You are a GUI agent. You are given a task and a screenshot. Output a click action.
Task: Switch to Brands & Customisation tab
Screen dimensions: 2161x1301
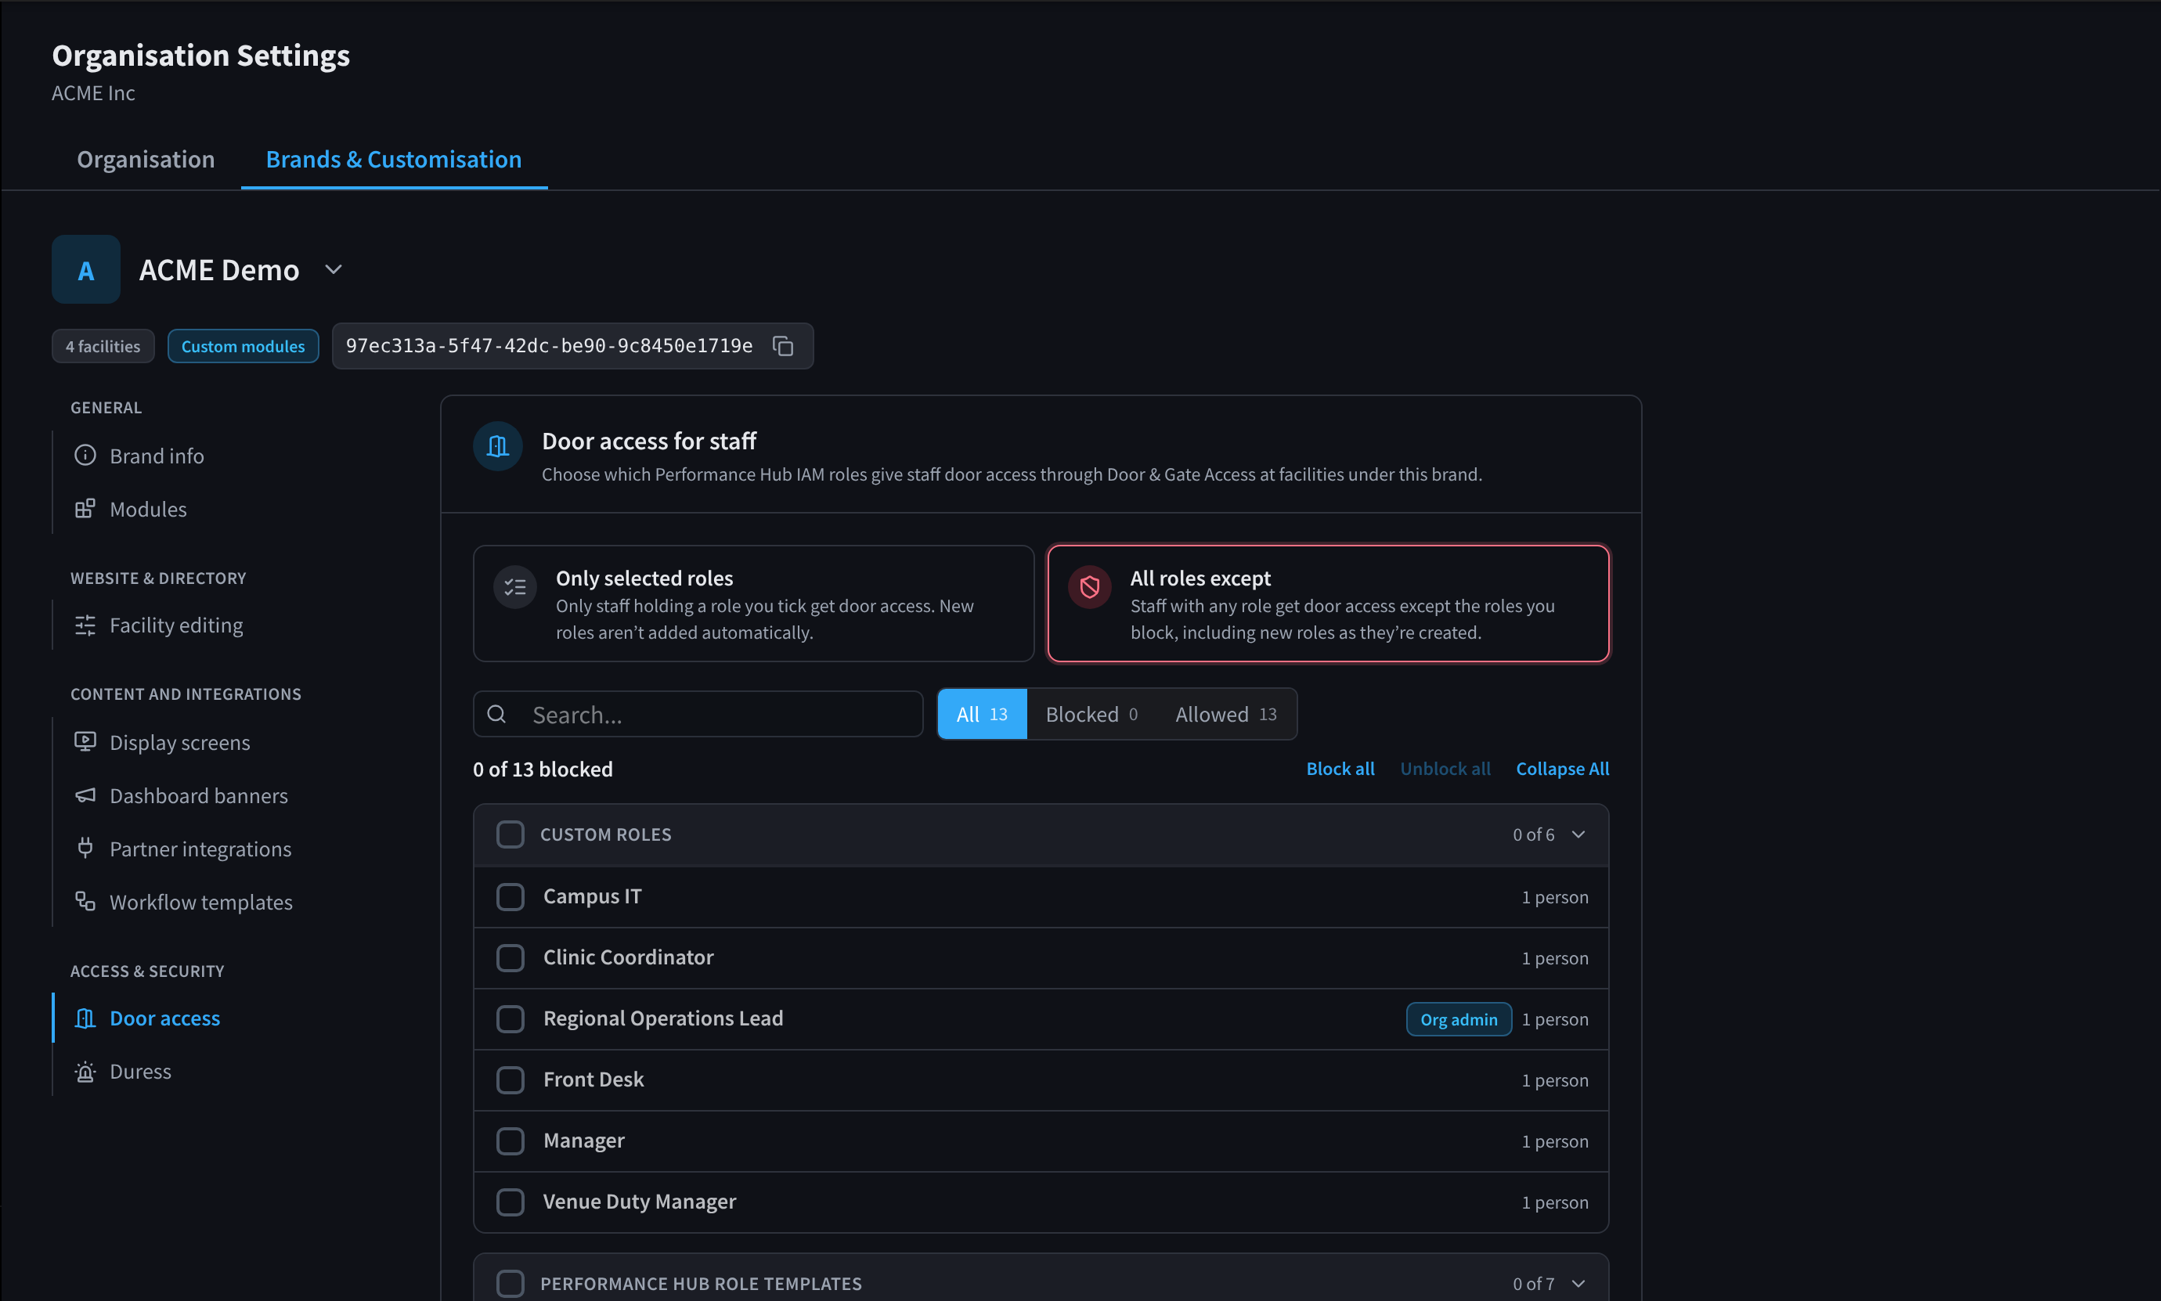click(x=394, y=160)
